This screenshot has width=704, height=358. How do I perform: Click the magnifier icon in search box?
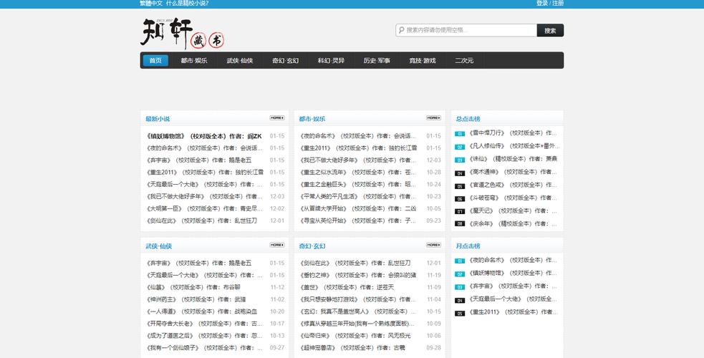click(x=401, y=30)
